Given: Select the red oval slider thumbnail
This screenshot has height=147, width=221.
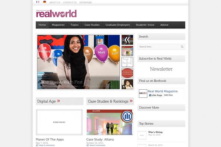Looking at the screenshot, I should 127,73.
